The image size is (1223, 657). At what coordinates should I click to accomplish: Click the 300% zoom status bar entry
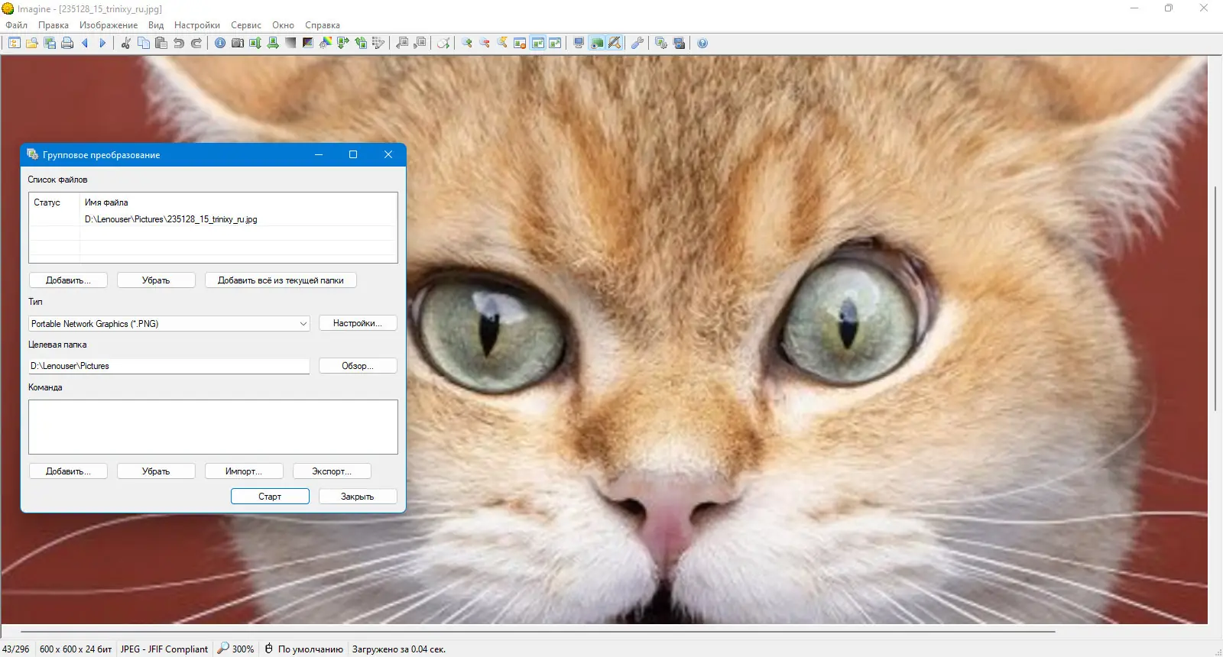click(x=235, y=649)
